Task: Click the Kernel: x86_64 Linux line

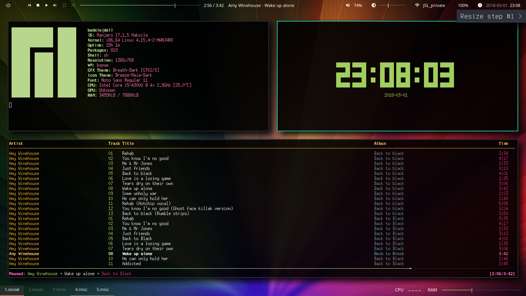Action: [x=130, y=40]
